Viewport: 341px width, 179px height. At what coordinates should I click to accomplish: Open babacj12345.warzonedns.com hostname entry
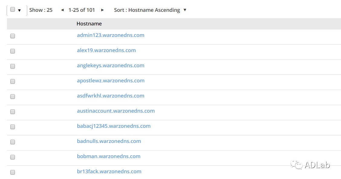click(x=114, y=126)
